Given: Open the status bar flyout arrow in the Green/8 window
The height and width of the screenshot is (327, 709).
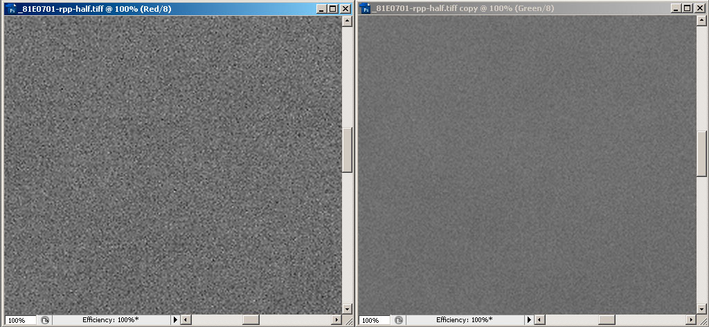Looking at the screenshot, I should click(530, 320).
